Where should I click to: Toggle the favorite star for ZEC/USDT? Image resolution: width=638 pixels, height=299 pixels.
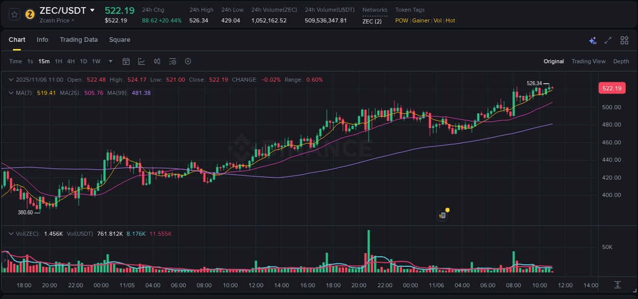pos(14,14)
